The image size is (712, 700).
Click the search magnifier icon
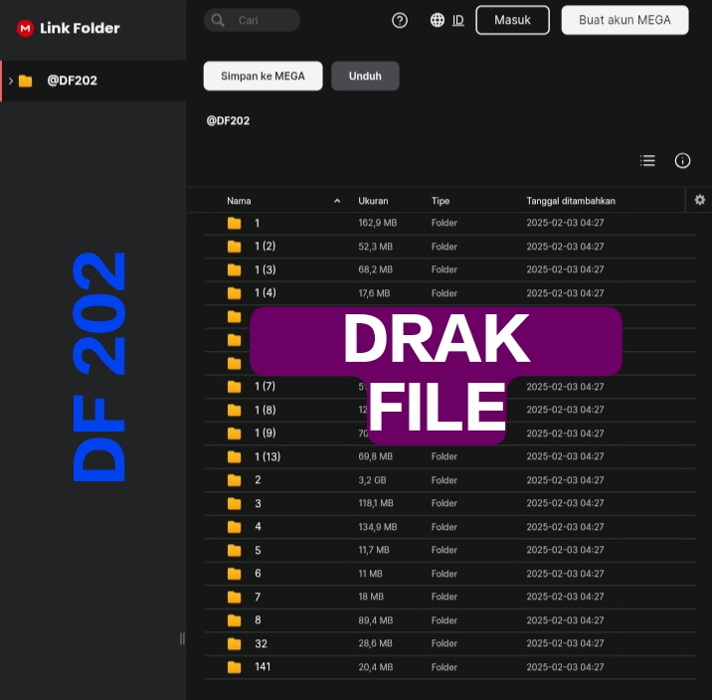coord(218,20)
